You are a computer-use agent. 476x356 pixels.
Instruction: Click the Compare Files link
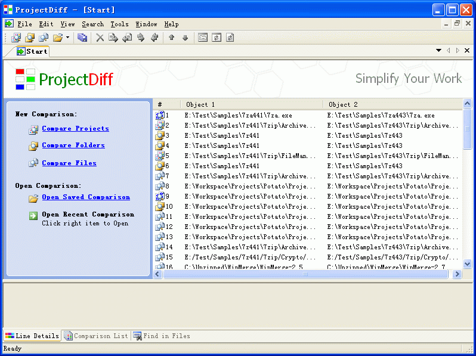pos(69,163)
